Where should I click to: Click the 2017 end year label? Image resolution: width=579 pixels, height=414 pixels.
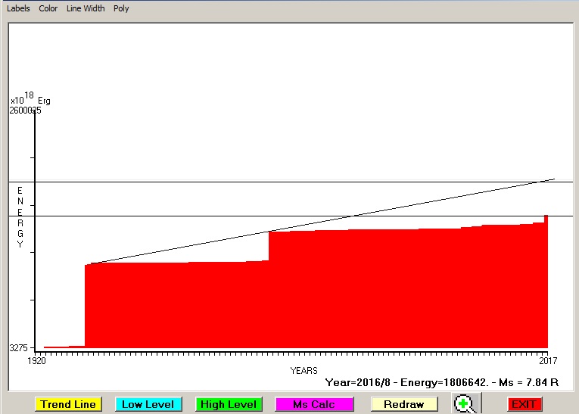[548, 360]
